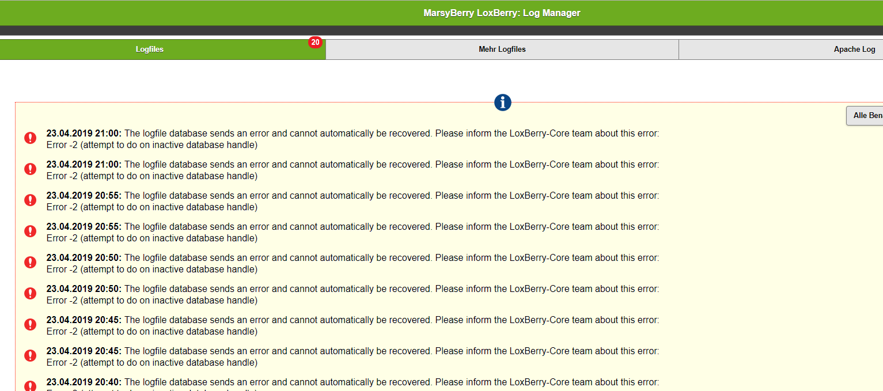The height and width of the screenshot is (391, 883).
Task: Select 'Error -2' line under the first 20:45 entry
Action: [x=152, y=332]
